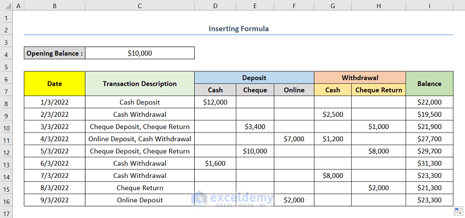Image resolution: width=465 pixels, height=218 pixels.
Task: Click the $1,200 cash withdrawal cell
Action: (332, 139)
